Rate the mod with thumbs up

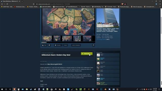(x=44, y=45)
